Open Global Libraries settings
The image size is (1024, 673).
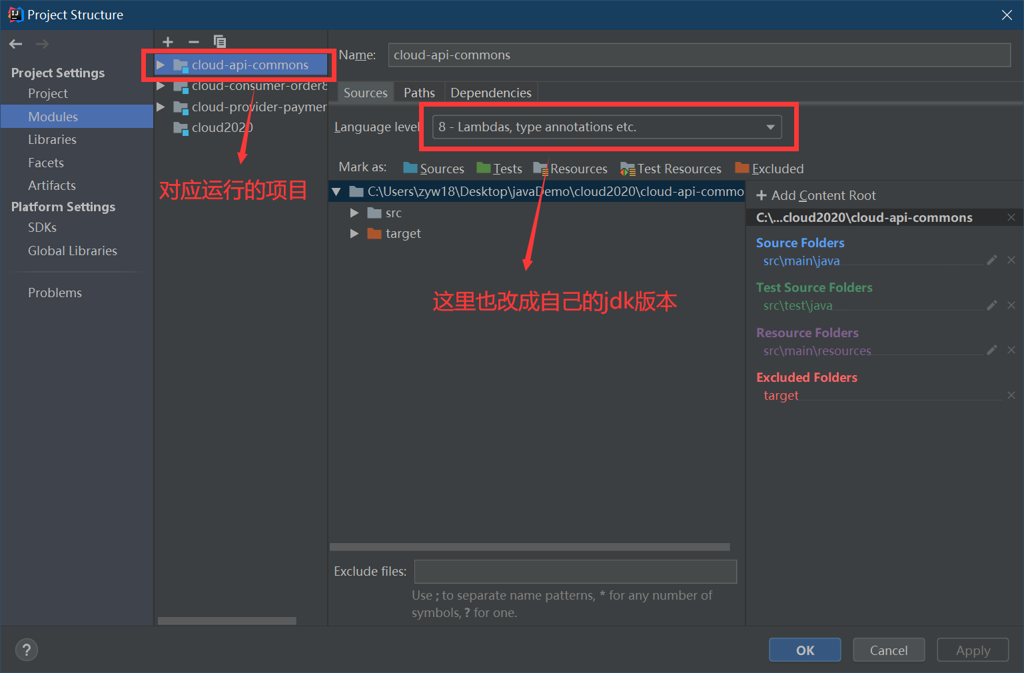coord(73,251)
